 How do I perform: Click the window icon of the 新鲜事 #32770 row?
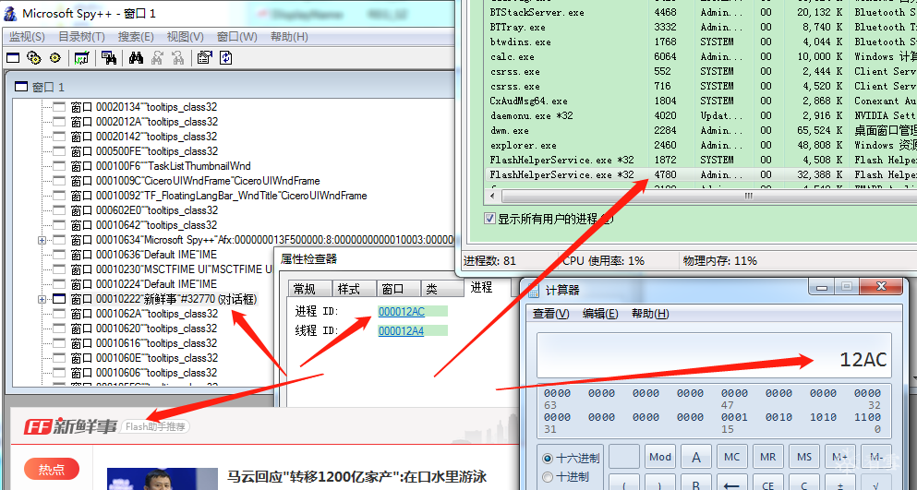[59, 299]
